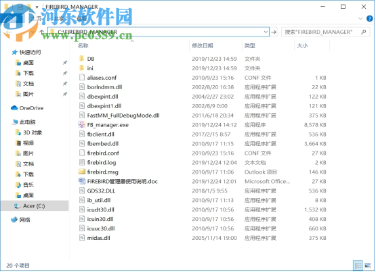Screen dimensions: 376x273
Task: Select the icuuc30.dll file icon
Action: [x=82, y=228]
